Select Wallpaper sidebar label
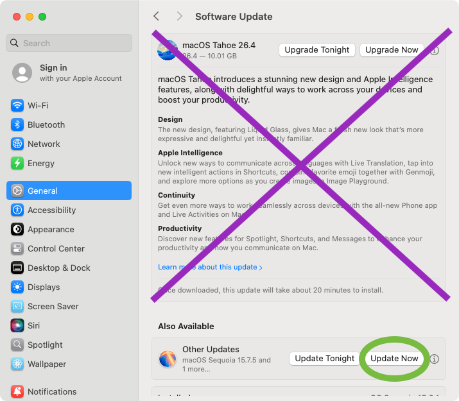Screen dimensions: 459x401 click(47, 364)
